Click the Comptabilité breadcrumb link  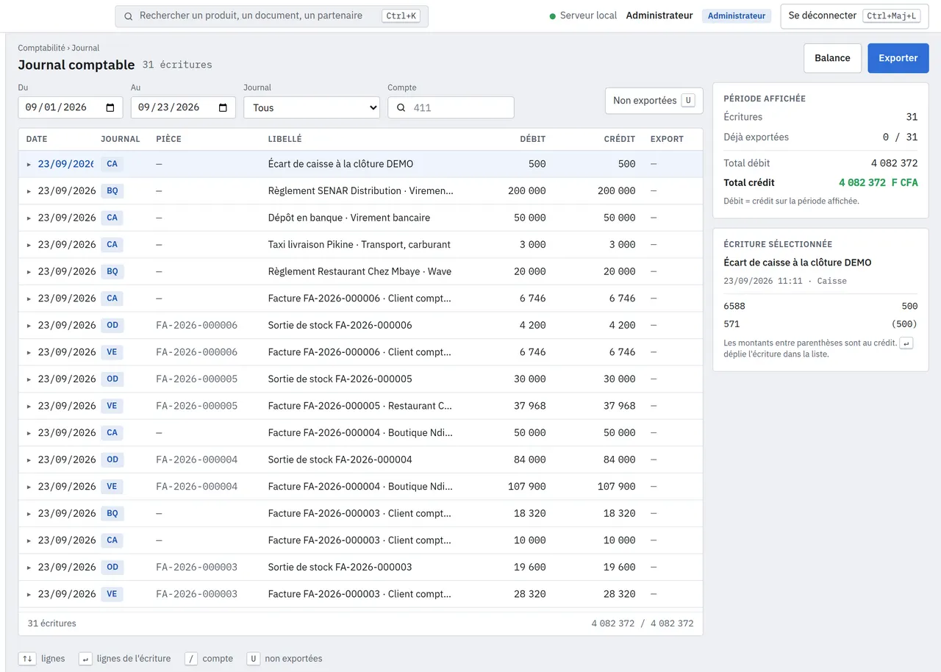tap(41, 48)
